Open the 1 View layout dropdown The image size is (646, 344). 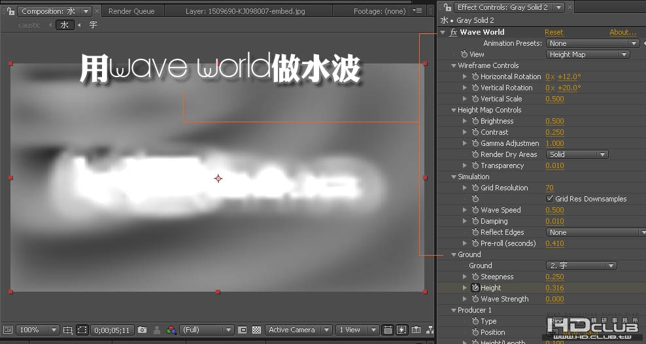357,330
